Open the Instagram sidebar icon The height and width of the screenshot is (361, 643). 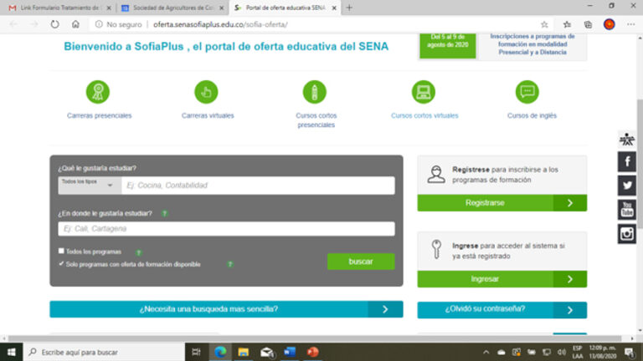click(x=627, y=234)
